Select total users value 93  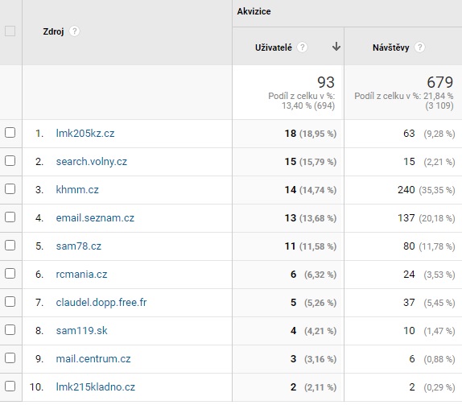[326, 82]
